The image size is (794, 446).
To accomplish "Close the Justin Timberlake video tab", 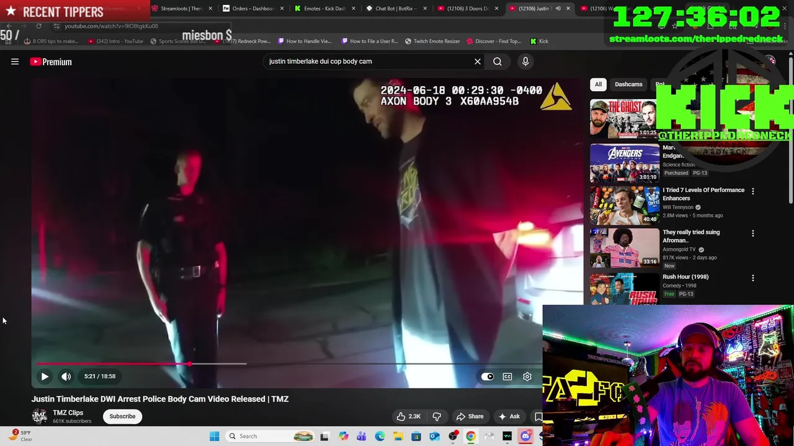I will tap(568, 9).
